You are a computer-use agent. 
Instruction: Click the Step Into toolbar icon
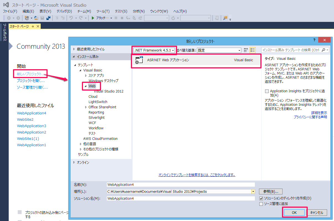coord(128,18)
